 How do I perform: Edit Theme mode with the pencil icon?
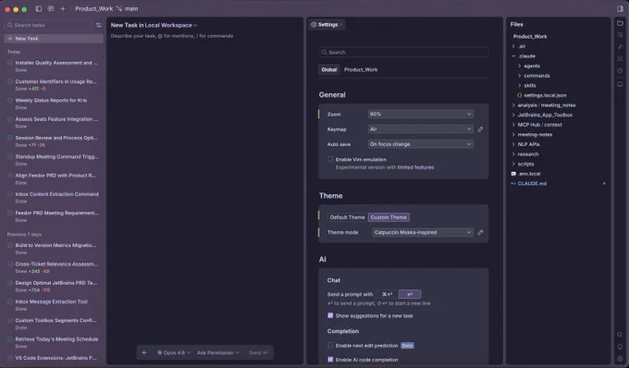[x=480, y=232]
